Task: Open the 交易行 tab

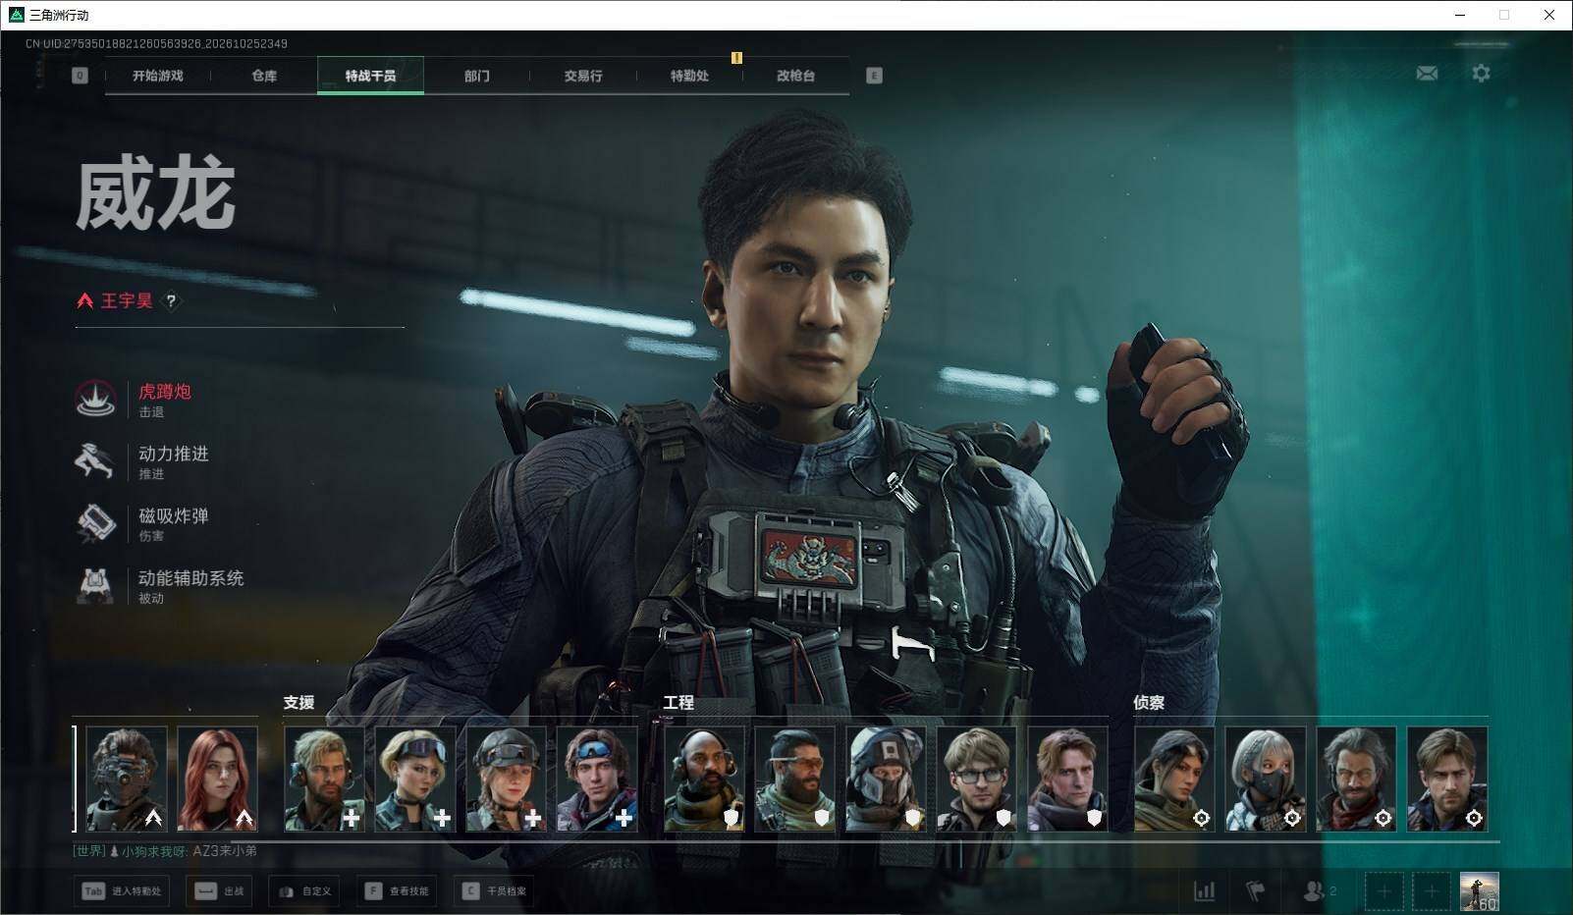Action: coord(583,76)
